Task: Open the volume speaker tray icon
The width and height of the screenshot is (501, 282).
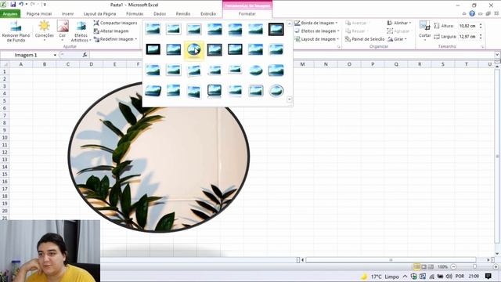Action: [x=449, y=277]
